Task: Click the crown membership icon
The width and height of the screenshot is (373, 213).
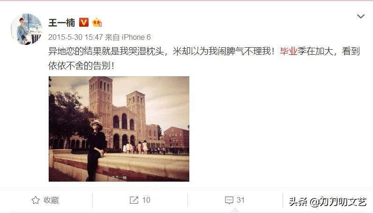Action: [x=97, y=22]
